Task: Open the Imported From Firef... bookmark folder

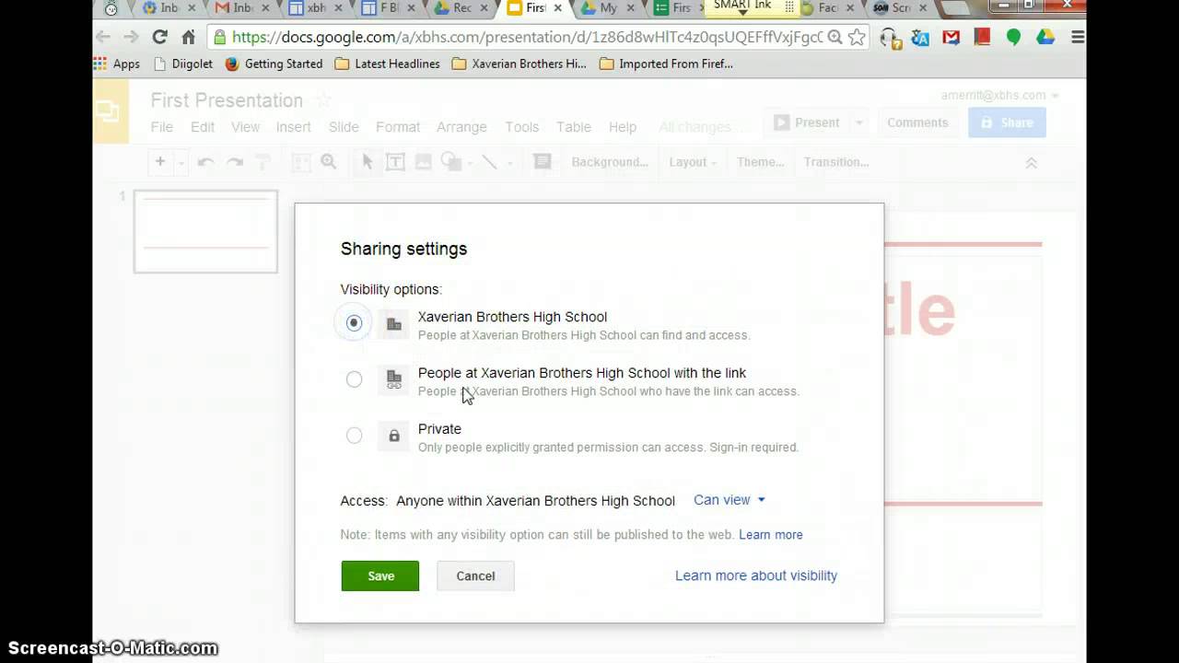Action: [x=666, y=64]
